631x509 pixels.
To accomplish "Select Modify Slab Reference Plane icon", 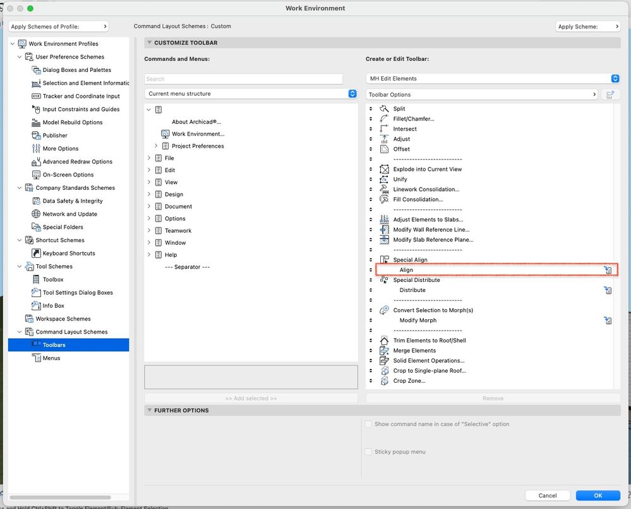I will (384, 240).
